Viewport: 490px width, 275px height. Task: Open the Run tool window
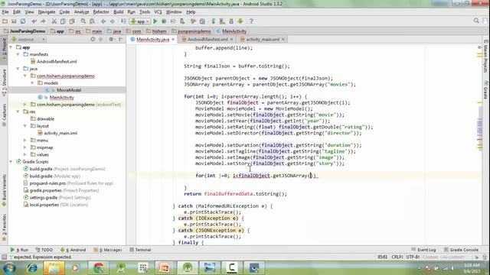tap(19, 250)
